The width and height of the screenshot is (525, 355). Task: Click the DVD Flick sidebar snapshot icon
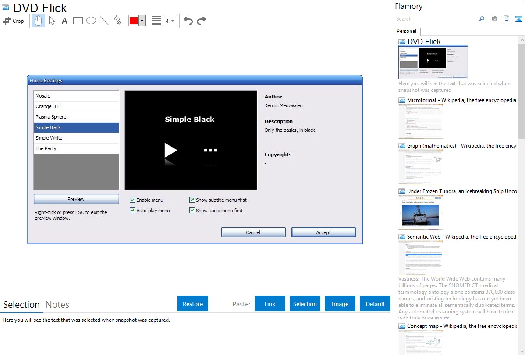402,42
